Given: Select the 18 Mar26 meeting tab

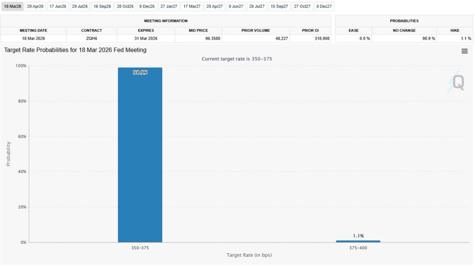Looking at the screenshot, I should 12,6.
